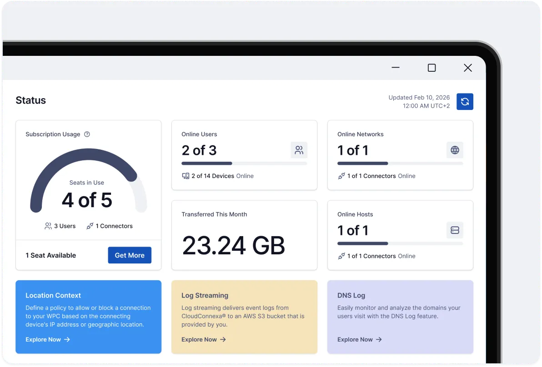The image size is (542, 367).
Task: Click the refresh status icon
Action: (x=465, y=101)
